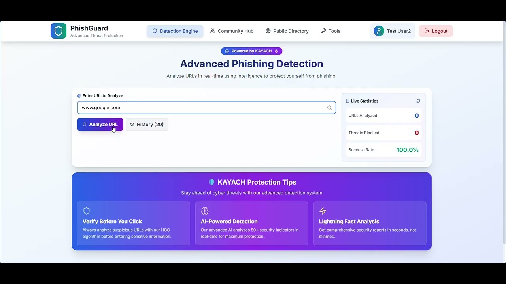Select the Threats Blocked stat row
The width and height of the screenshot is (506, 284).
(x=383, y=133)
